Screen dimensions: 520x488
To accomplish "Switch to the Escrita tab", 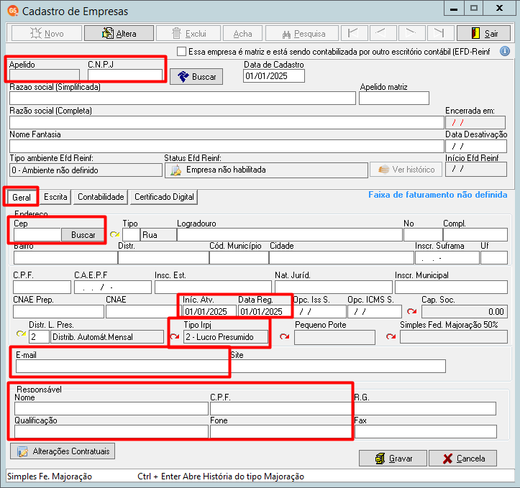I will tap(55, 197).
